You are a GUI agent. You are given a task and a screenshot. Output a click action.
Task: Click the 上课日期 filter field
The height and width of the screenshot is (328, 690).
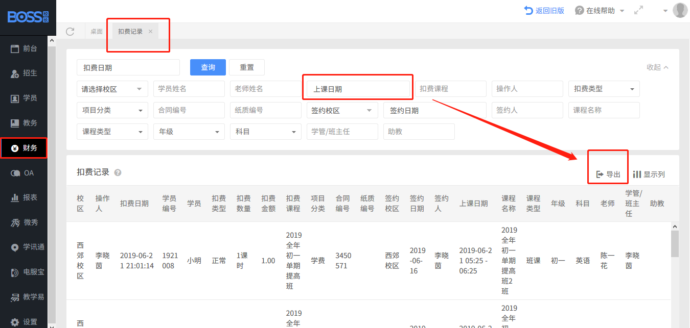pyautogui.click(x=358, y=89)
